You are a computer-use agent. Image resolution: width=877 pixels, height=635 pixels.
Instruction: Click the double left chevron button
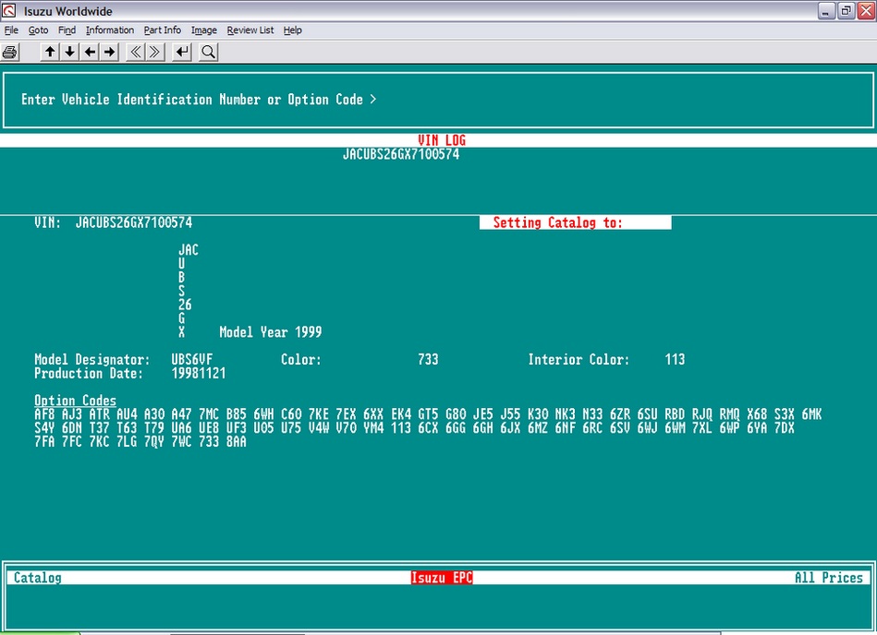click(x=135, y=52)
